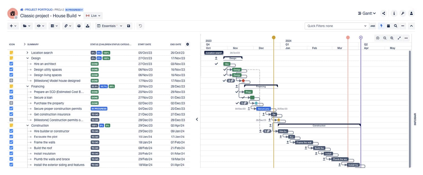Toggle checkbox for Build the roof
This screenshot has height=175, width=423.
tap(11, 148)
